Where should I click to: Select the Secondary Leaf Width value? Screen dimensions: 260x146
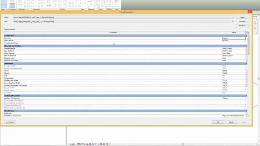234,83
